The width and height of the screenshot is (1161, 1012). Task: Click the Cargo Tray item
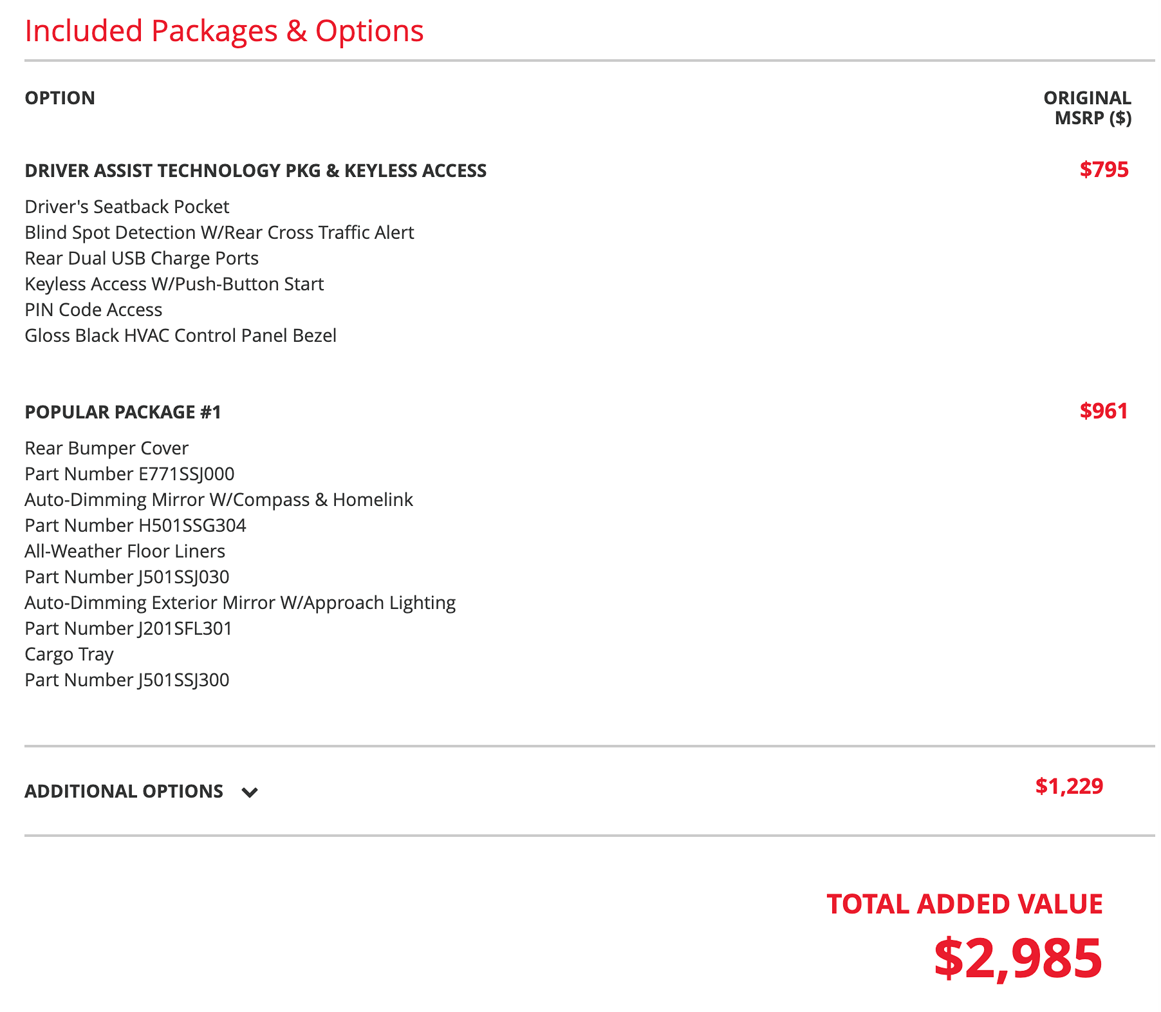pos(70,654)
